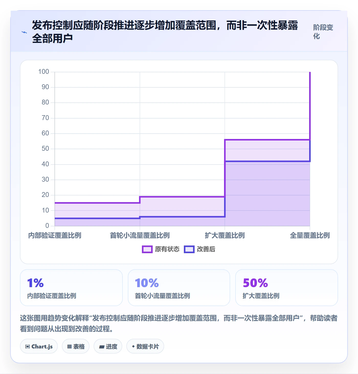Toggle the 原有状态 legend swatch
Image resolution: width=358 pixels, height=374 pixels.
click(147, 249)
